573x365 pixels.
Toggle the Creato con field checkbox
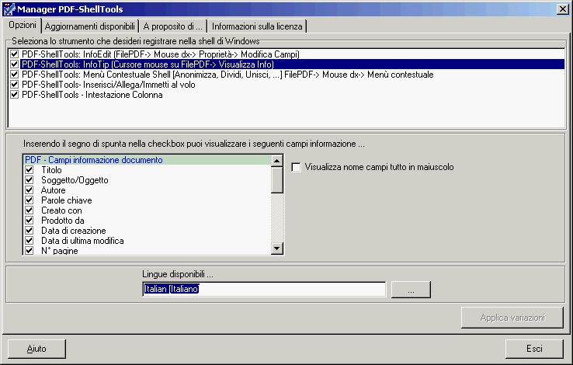pos(30,210)
